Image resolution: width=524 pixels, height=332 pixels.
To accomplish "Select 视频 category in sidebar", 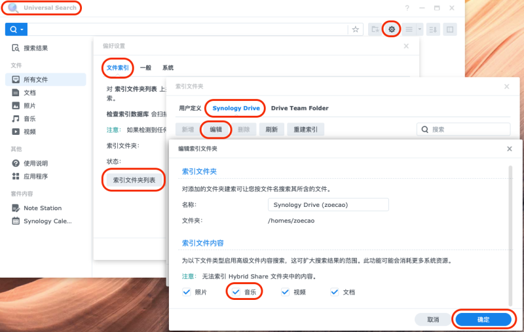I will pos(45,132).
